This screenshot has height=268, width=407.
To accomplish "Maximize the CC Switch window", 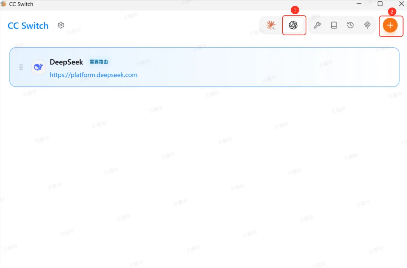I will [x=380, y=4].
